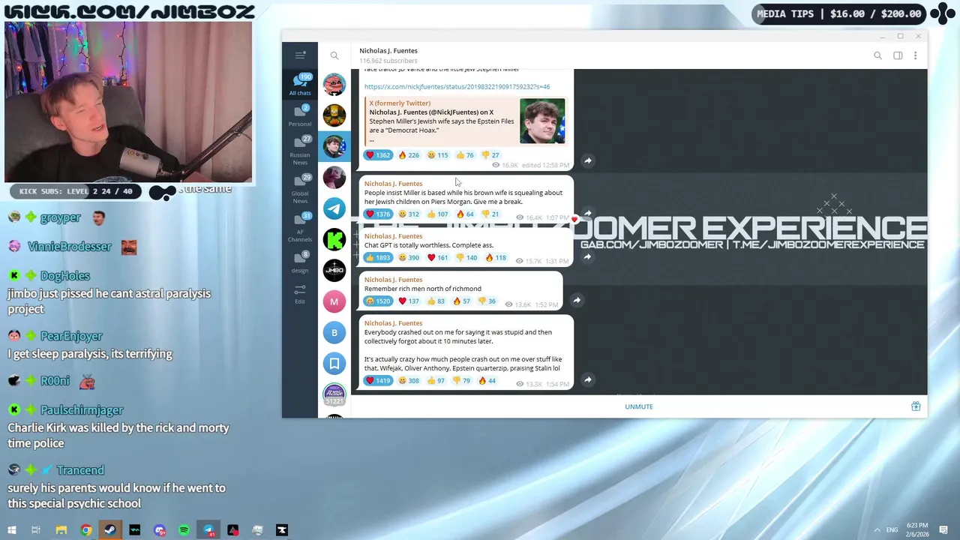Toggle grin reaction showing 1520
The image size is (960, 540).
coord(378,301)
